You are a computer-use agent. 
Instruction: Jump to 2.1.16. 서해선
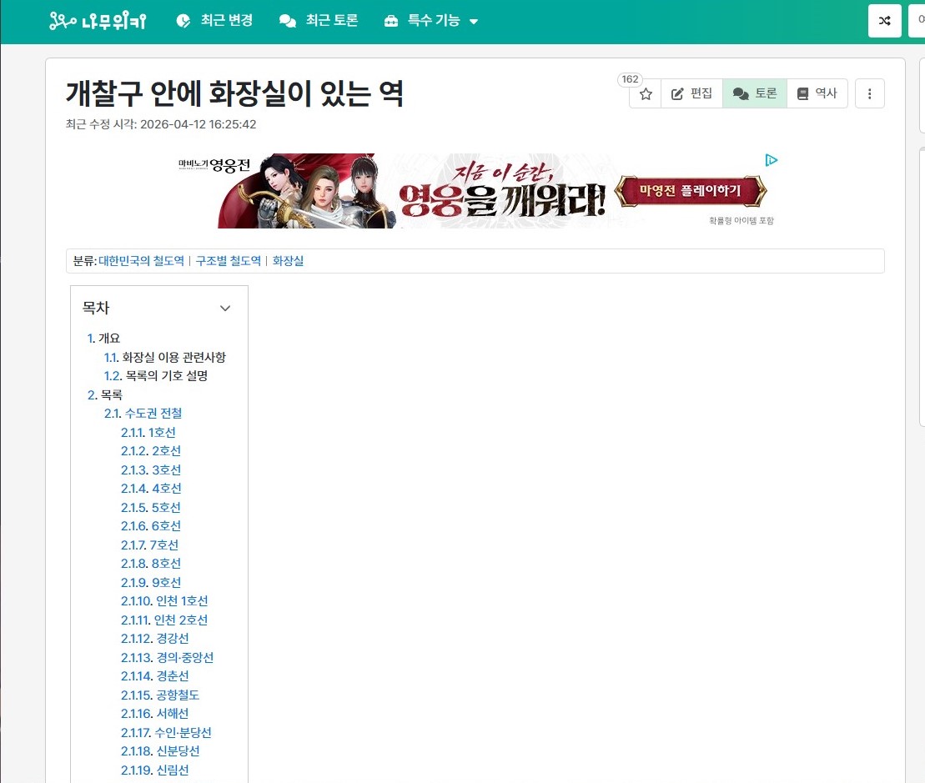coord(154,714)
